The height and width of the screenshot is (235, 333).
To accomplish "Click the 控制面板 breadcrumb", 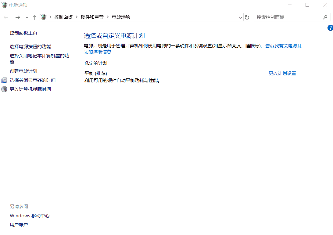I will click(63, 17).
